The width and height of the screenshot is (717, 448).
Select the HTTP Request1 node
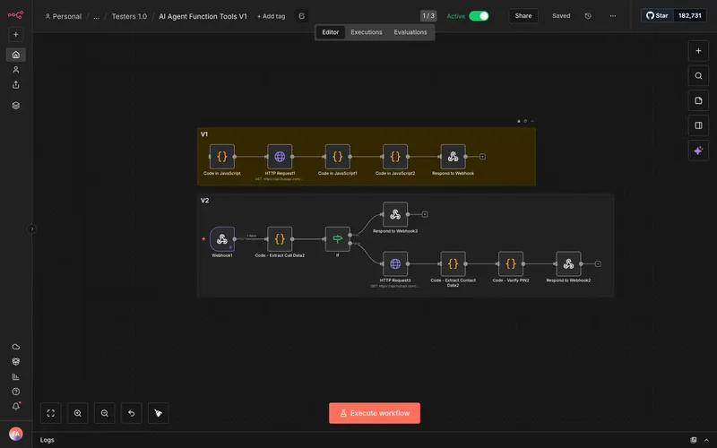280,157
